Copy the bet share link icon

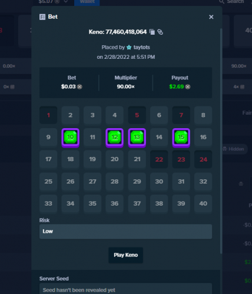click(x=160, y=32)
